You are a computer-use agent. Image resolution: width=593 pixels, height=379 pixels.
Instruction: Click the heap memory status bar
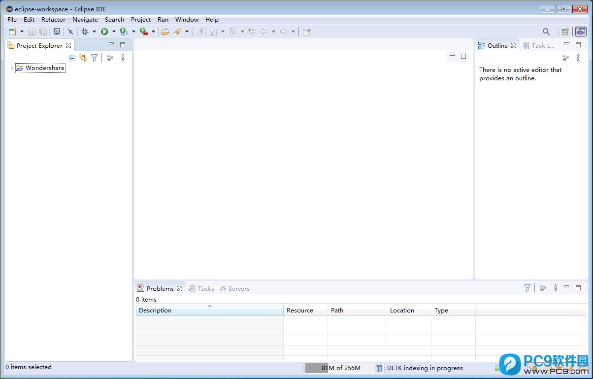340,368
